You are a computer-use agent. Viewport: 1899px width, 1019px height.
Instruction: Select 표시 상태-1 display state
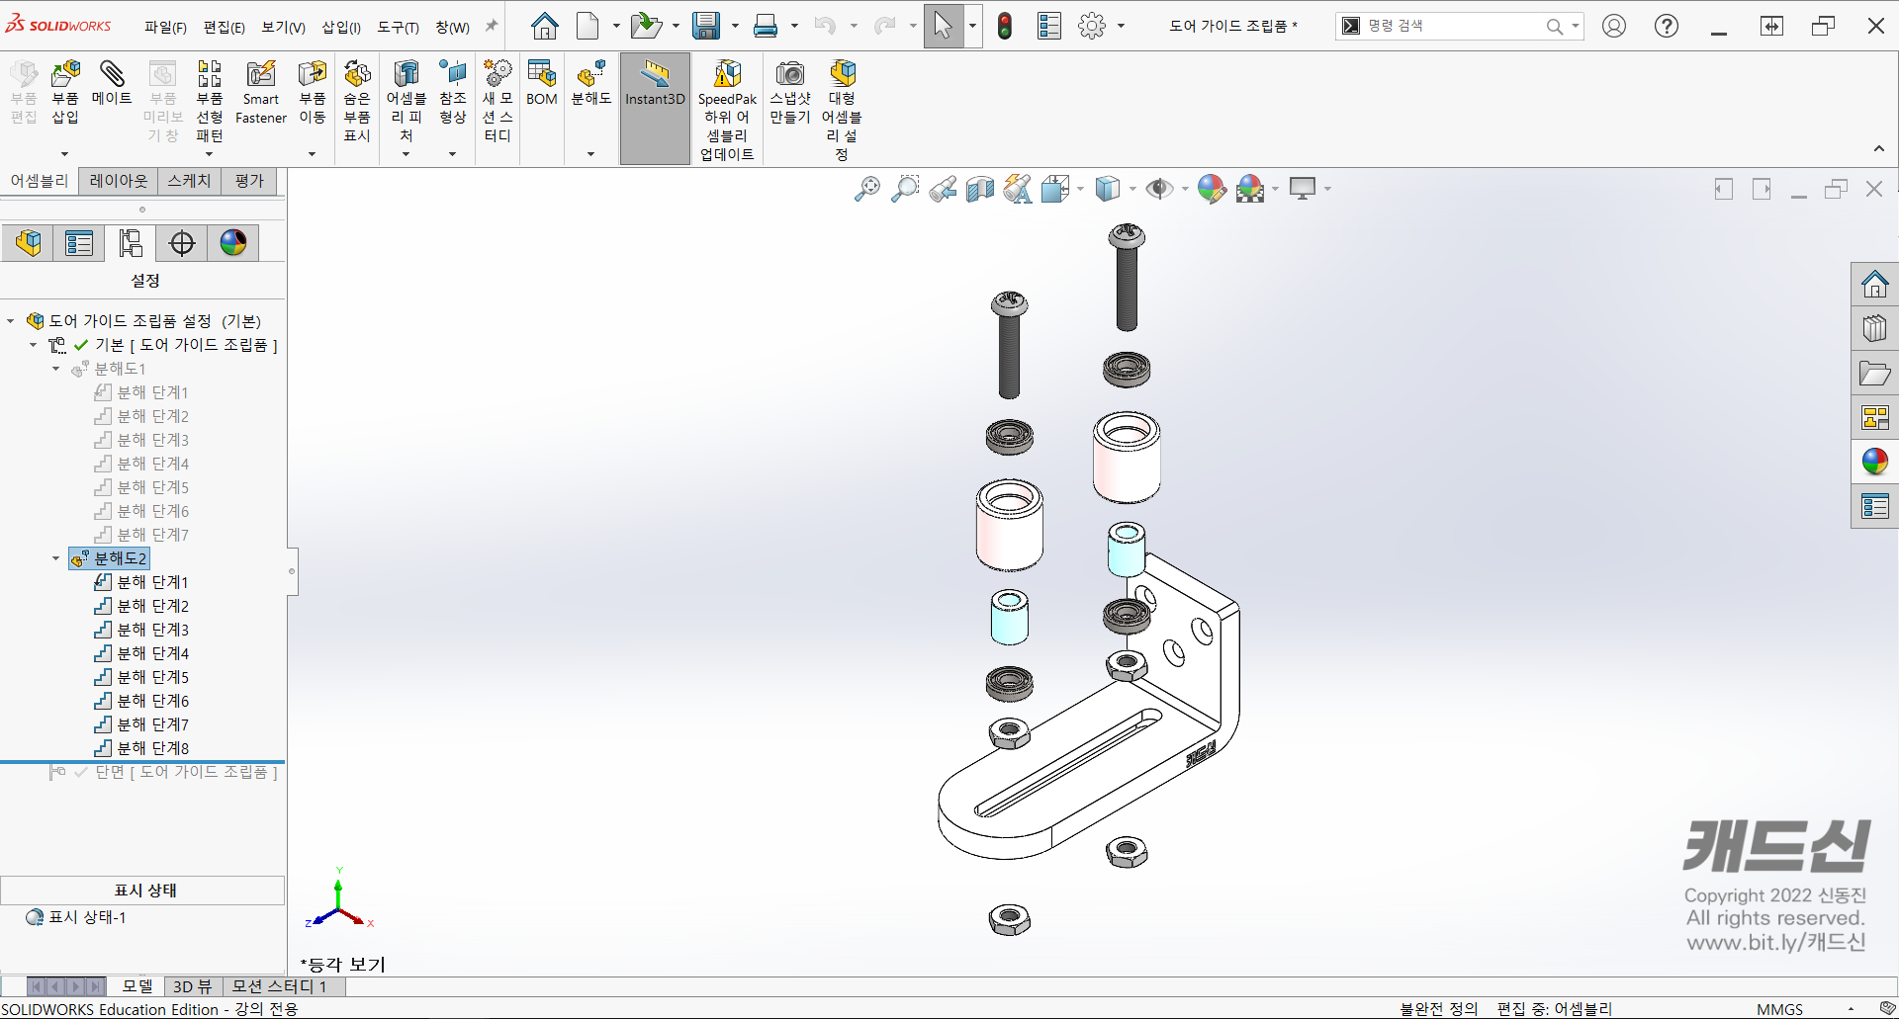[x=77, y=917]
